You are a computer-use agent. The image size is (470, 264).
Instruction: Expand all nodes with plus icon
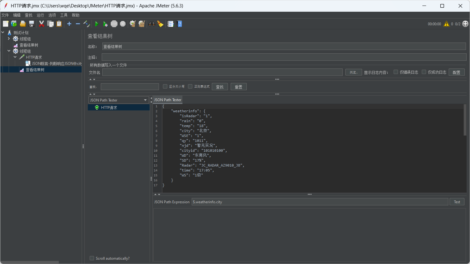[x=69, y=24]
